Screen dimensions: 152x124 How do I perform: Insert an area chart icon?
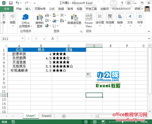click(54, 21)
